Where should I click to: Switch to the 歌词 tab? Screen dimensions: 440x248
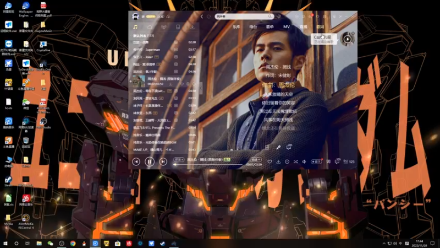(320, 26)
